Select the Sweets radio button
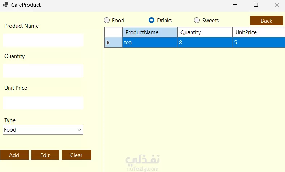 (x=197, y=21)
